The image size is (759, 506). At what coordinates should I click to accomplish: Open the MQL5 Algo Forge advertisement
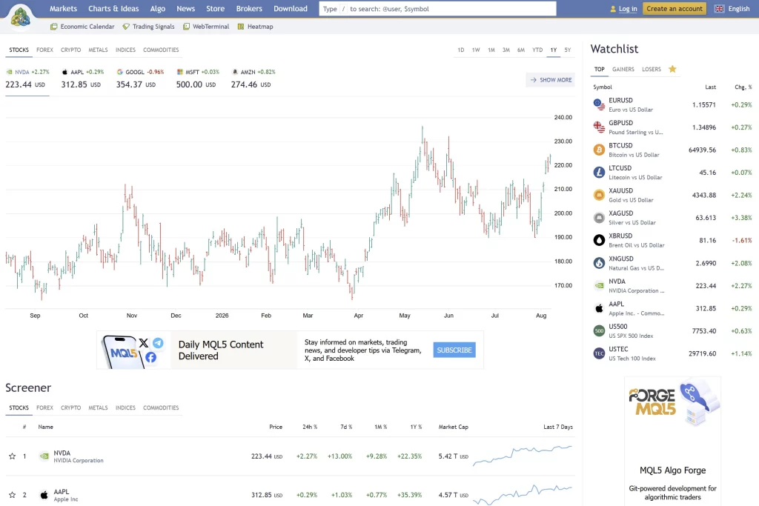[672, 442]
